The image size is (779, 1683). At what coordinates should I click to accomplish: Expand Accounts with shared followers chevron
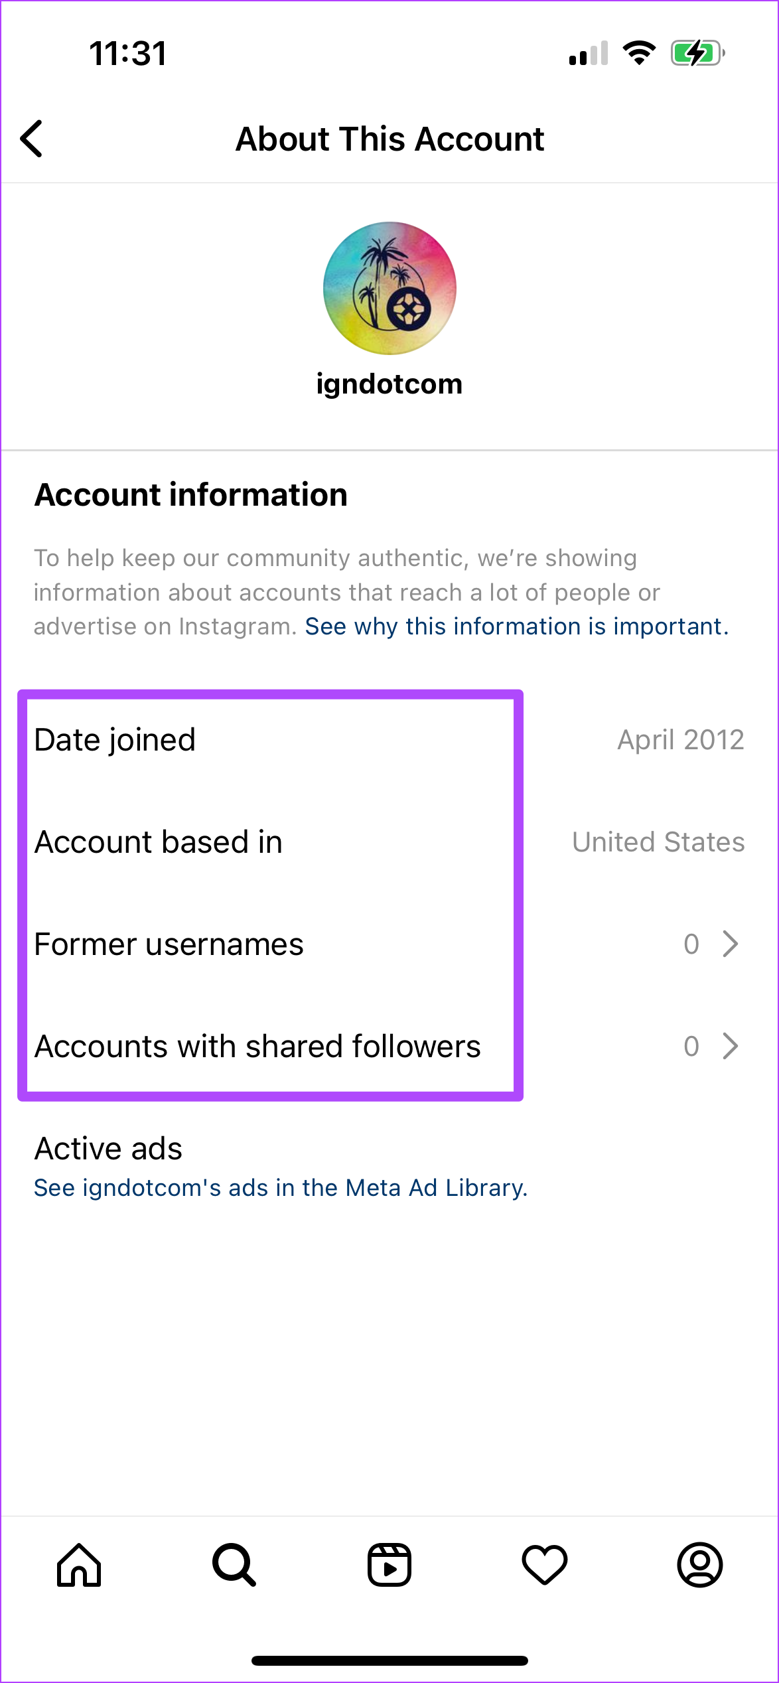tap(731, 1046)
